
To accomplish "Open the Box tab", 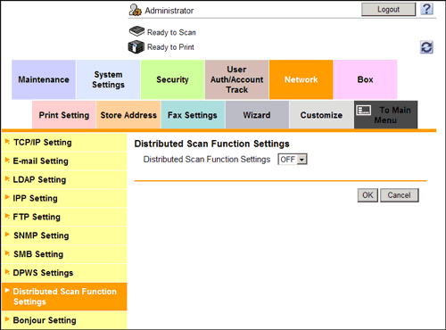I will pos(366,79).
